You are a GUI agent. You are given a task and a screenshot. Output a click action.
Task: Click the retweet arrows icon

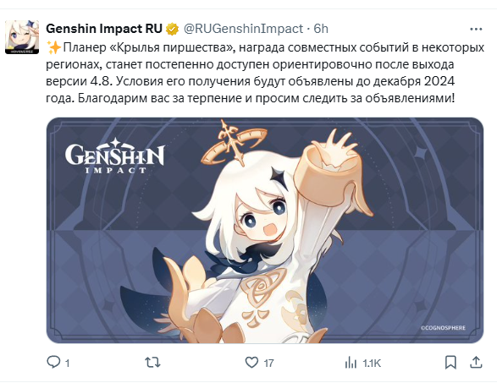pyautogui.click(x=152, y=362)
